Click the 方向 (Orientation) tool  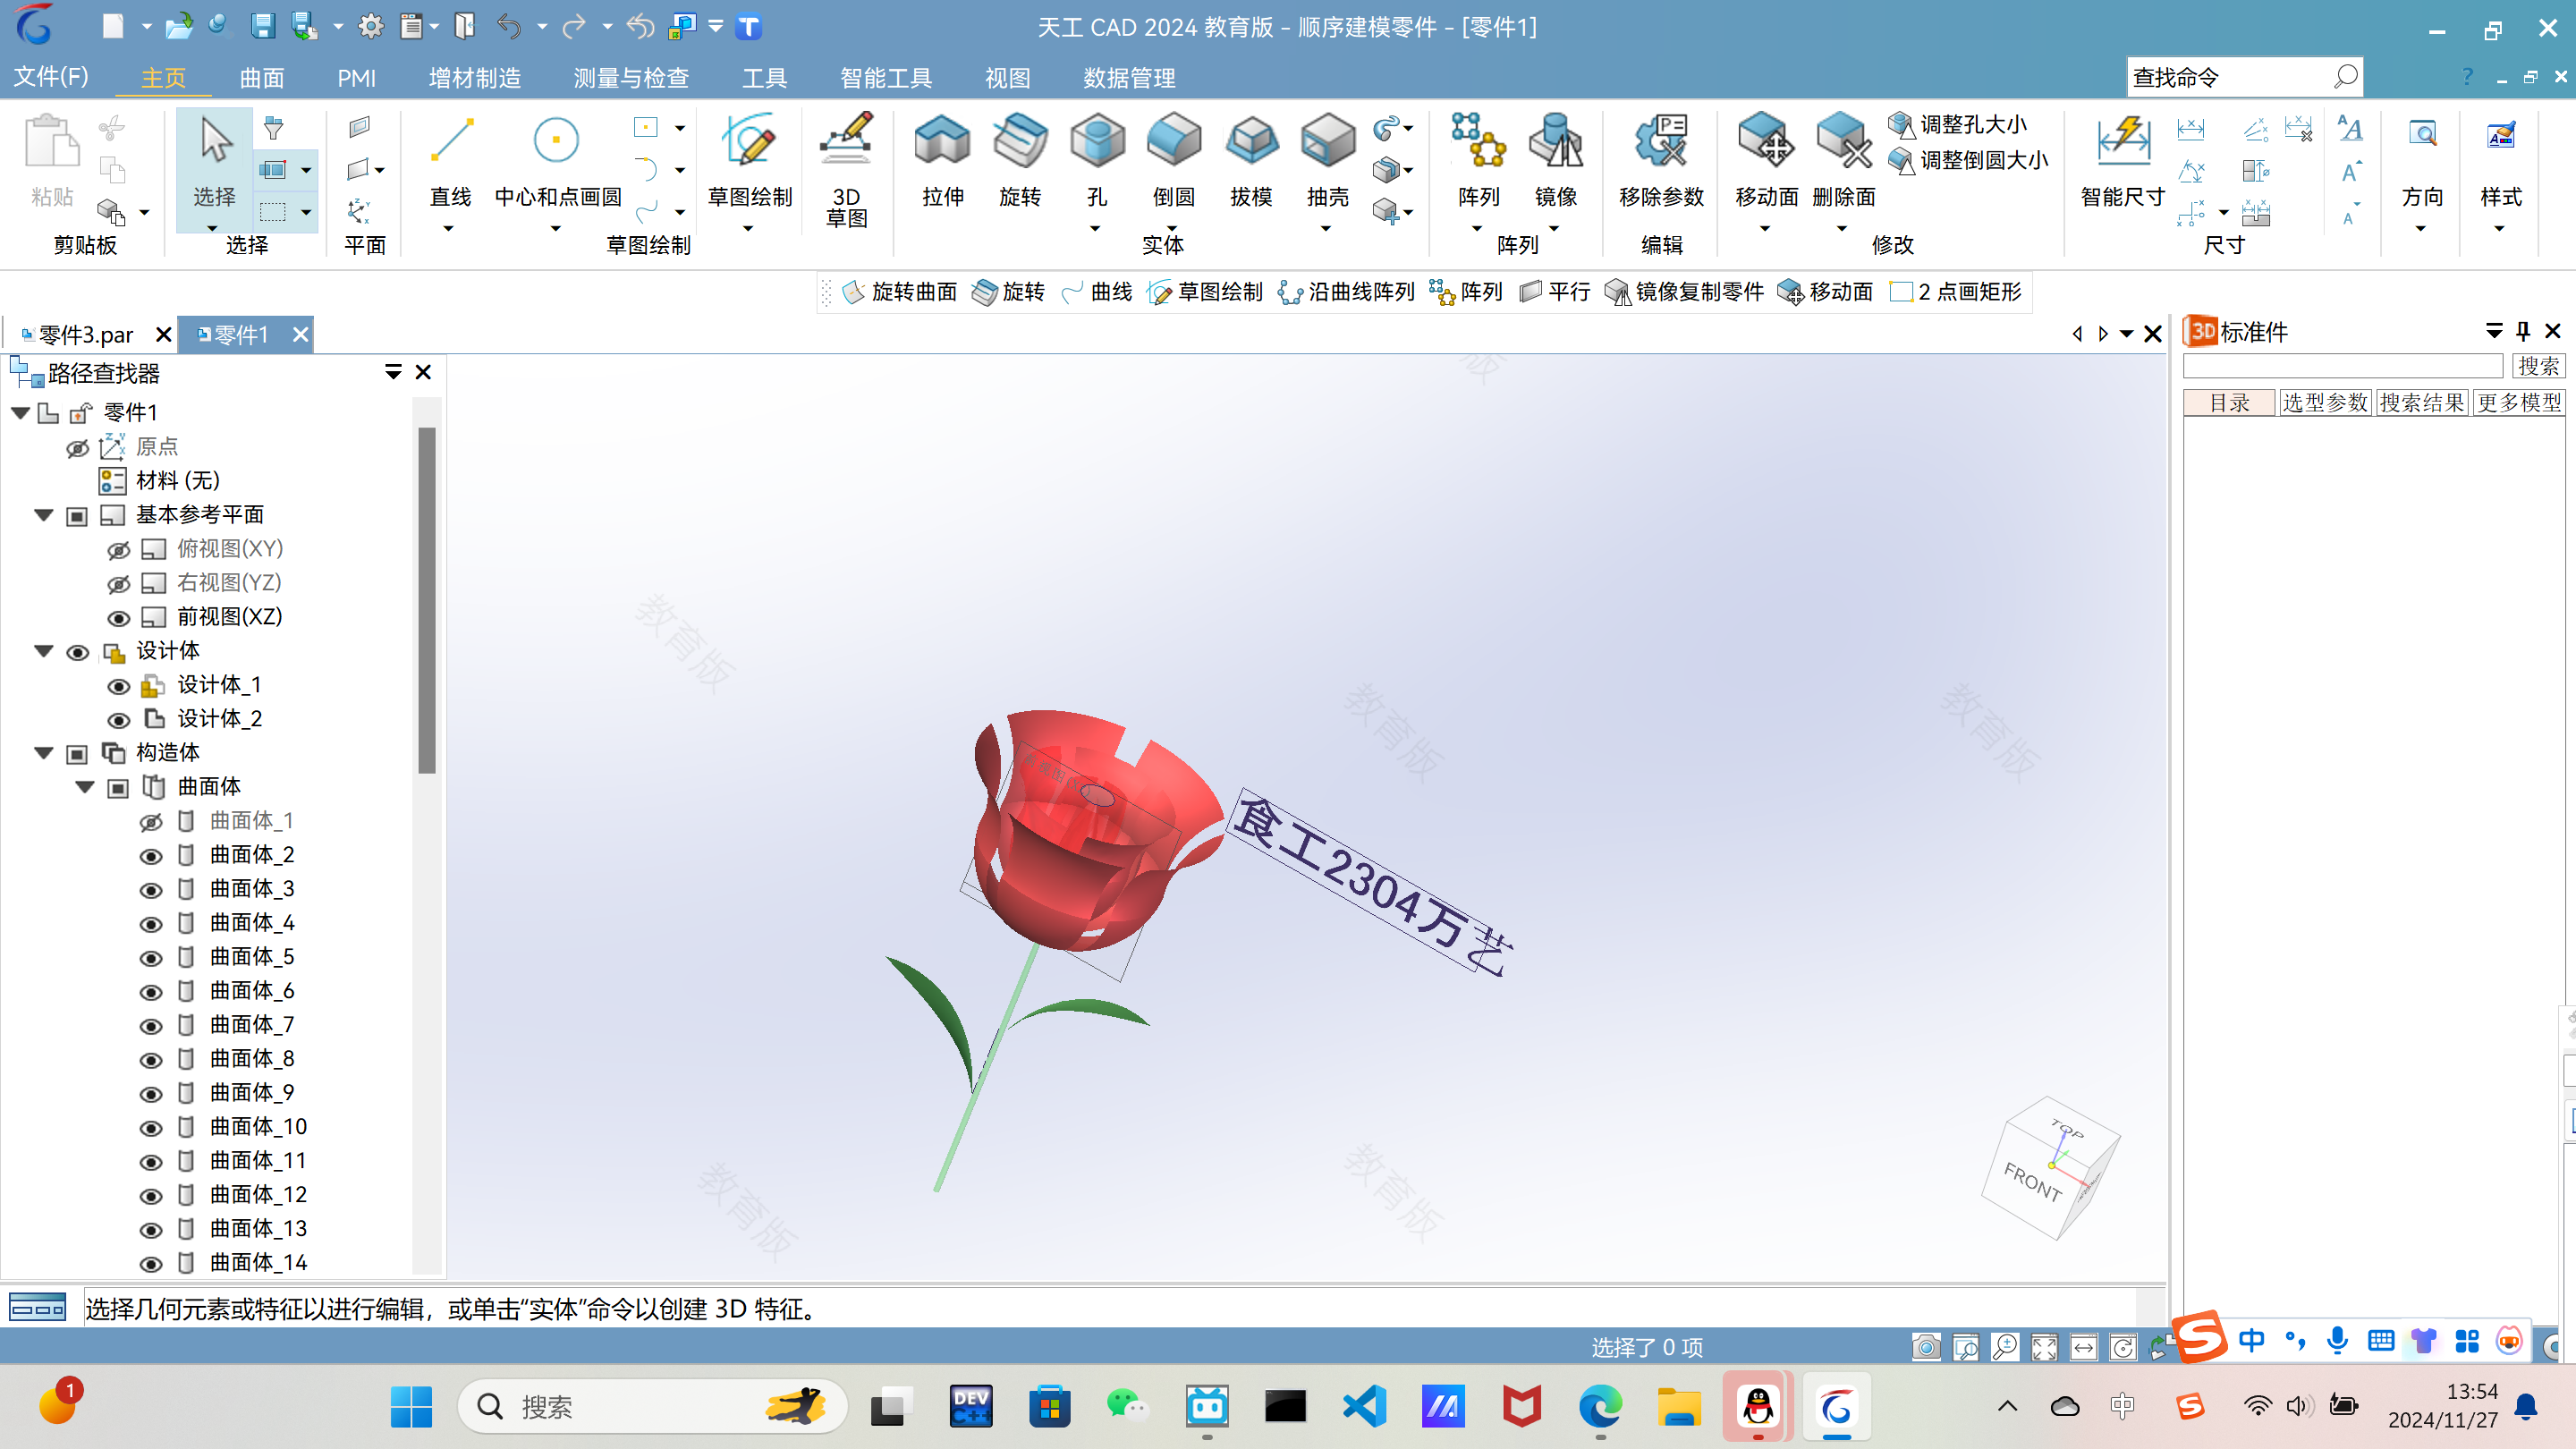tap(2422, 160)
